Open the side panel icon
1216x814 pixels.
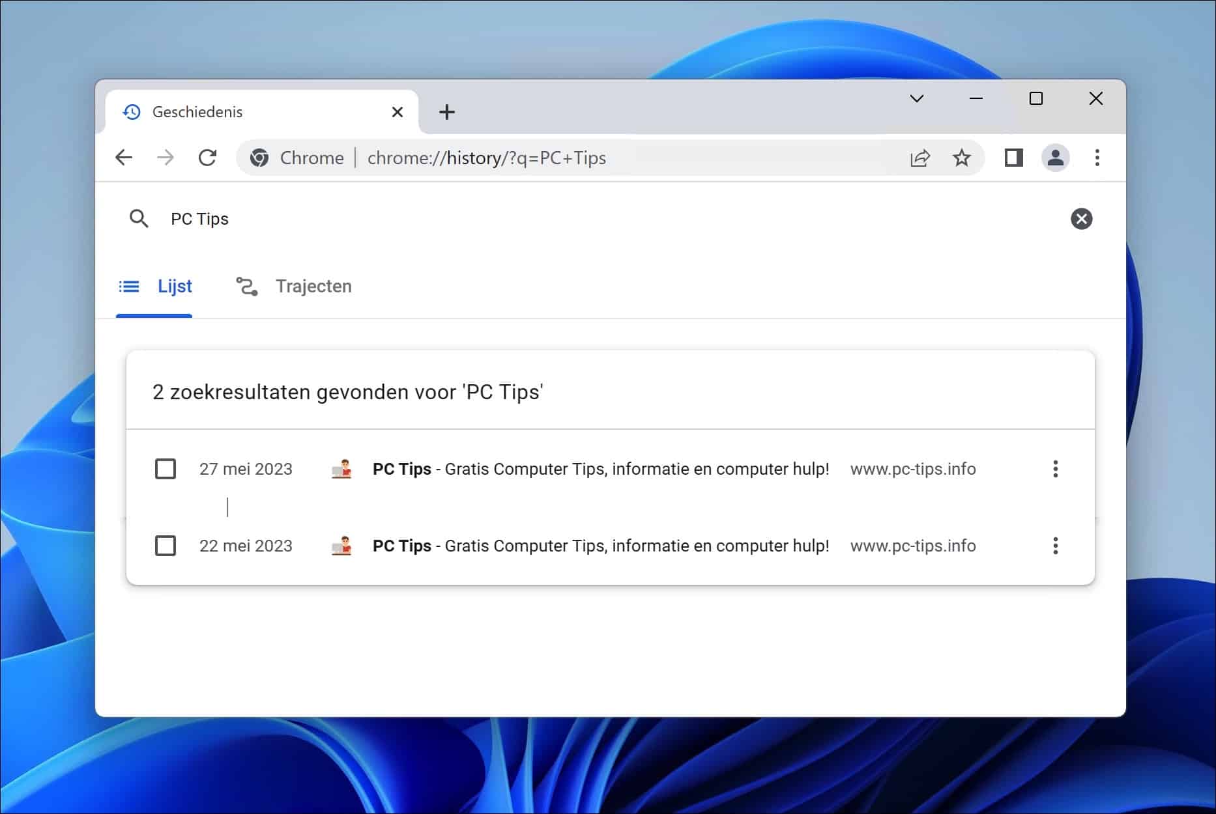pyautogui.click(x=1013, y=158)
